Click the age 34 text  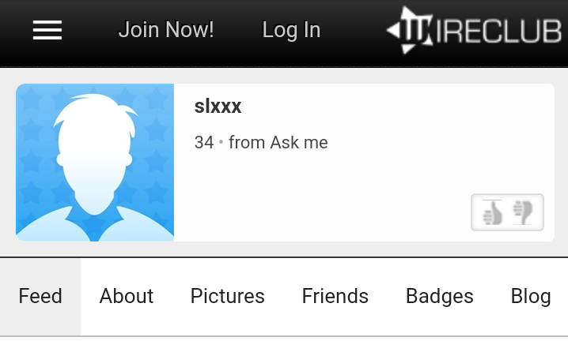pos(204,143)
